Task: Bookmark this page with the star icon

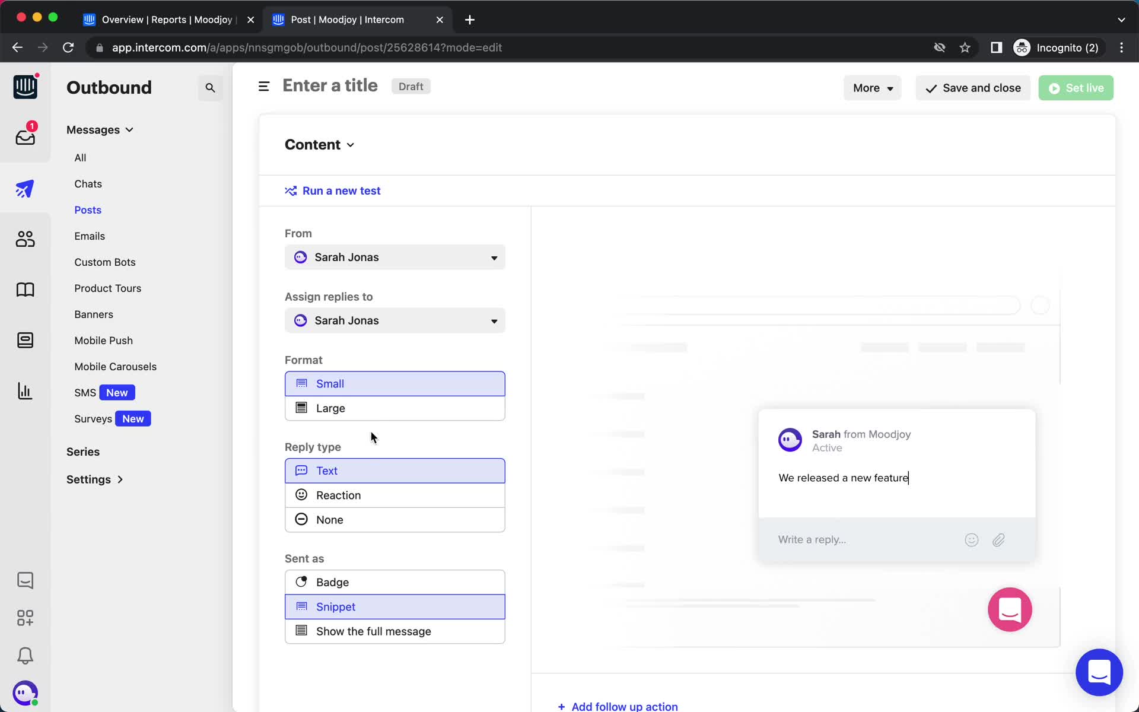Action: pos(965,47)
